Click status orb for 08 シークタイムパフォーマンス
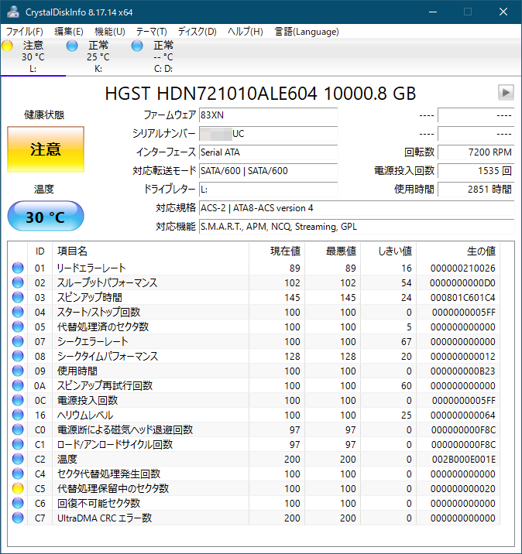This screenshot has height=554, width=522. point(18,356)
